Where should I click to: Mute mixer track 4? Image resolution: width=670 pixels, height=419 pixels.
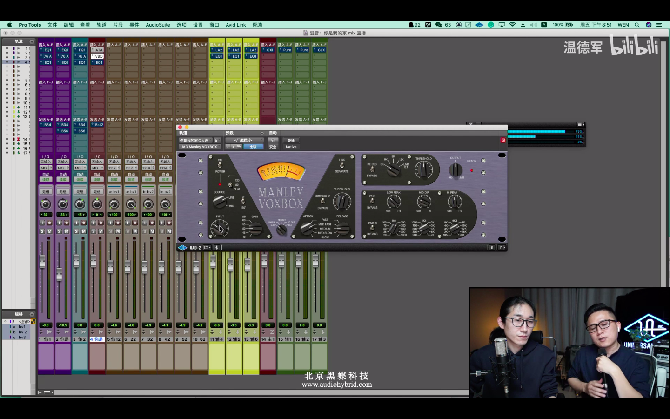pyautogui.click(x=100, y=231)
